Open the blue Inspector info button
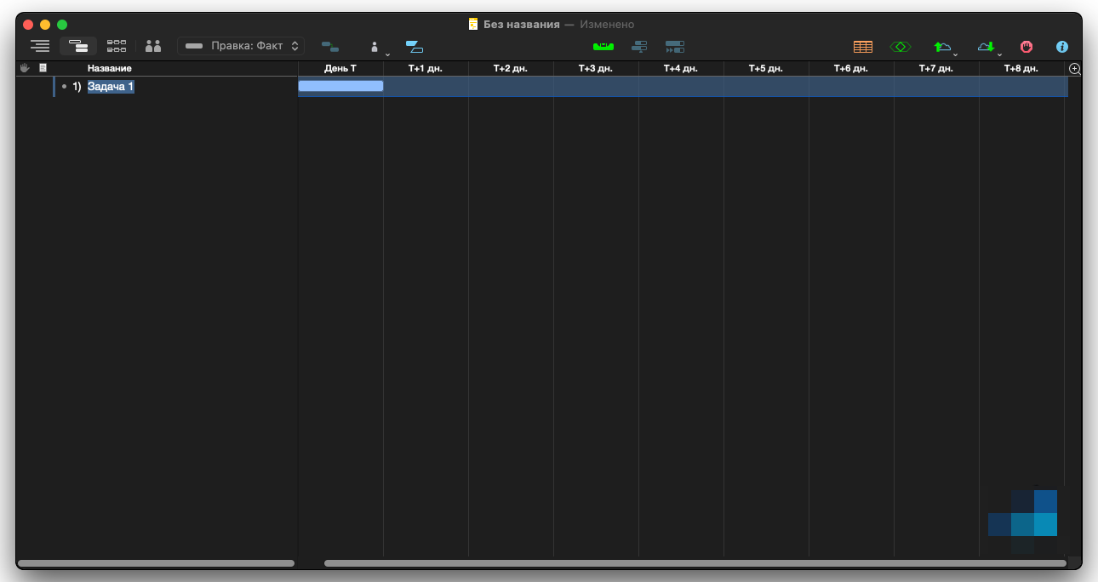 click(1061, 47)
